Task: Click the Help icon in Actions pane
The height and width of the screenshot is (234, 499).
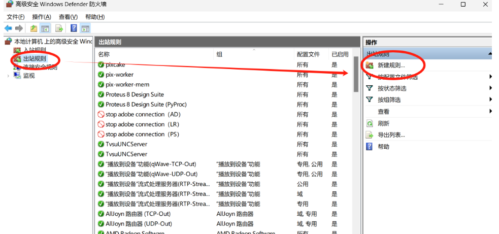Action: [369, 147]
